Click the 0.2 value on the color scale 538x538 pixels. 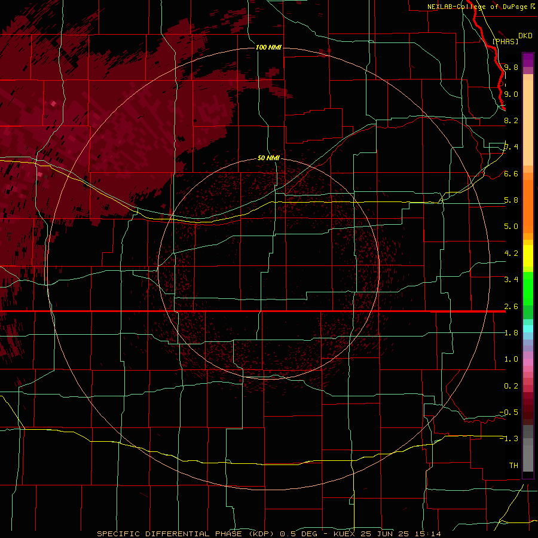coord(511,386)
